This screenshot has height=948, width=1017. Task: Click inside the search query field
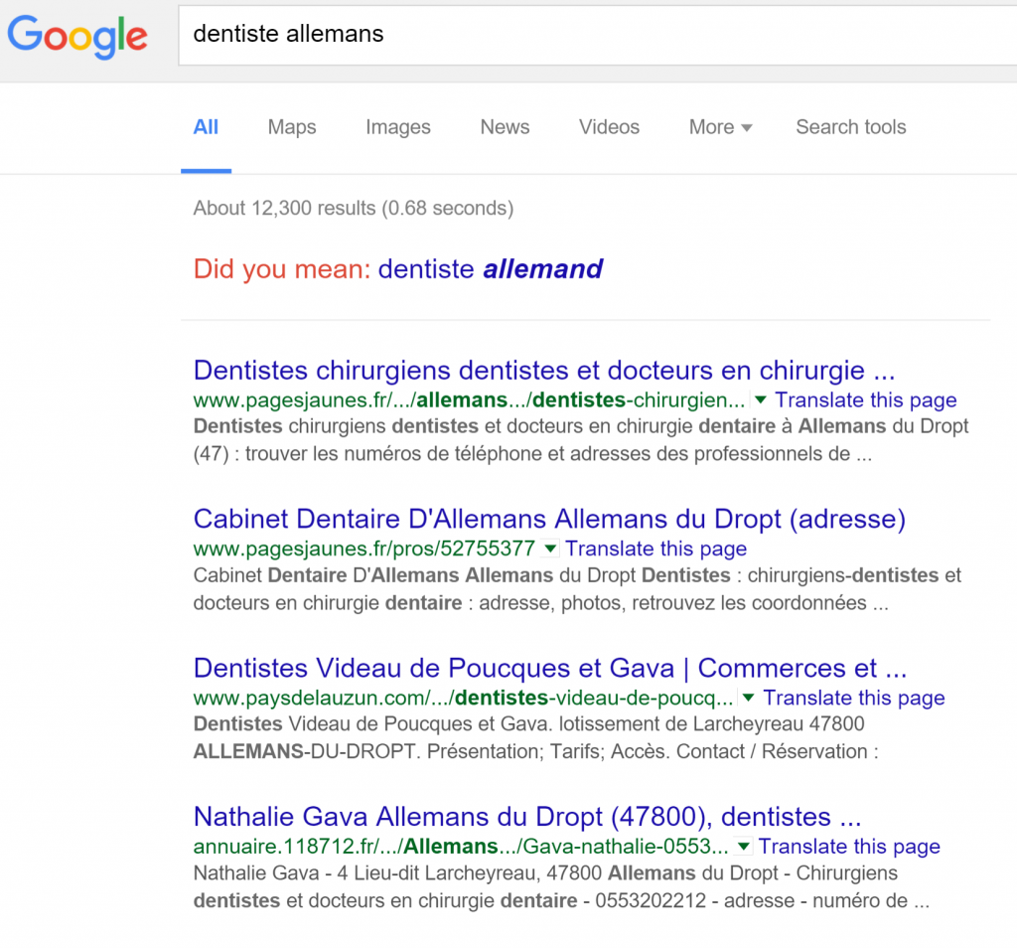pyautogui.click(x=497, y=33)
